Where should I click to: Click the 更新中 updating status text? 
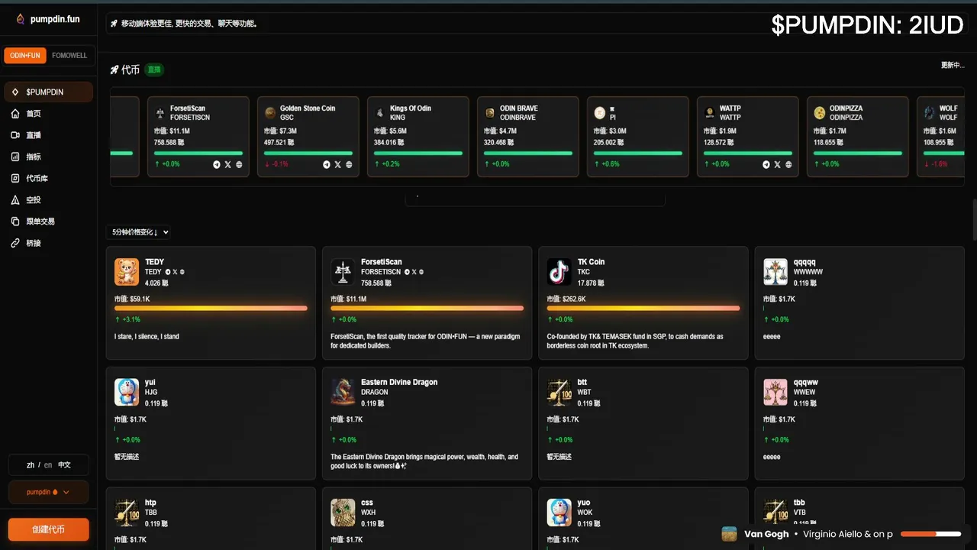click(953, 66)
